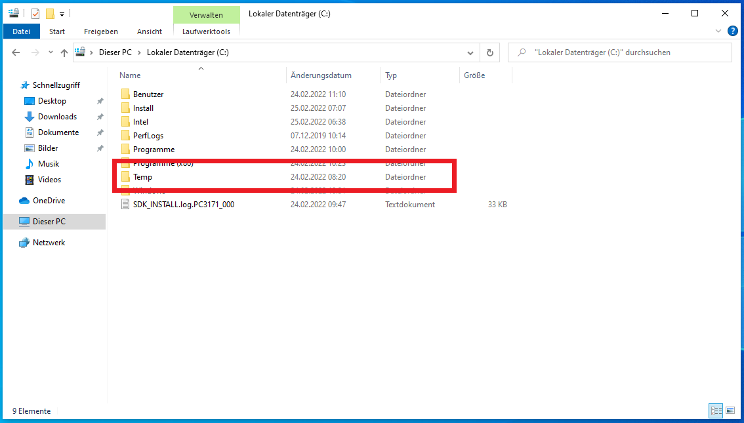The image size is (744, 423).
Task: Click the Help question mark icon
Action: (x=733, y=31)
